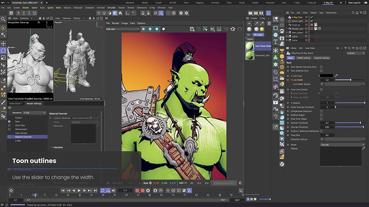Viewport: 369px width, 207px height.
Task: Click the blue channel button in render viewer
Action: 157,29
